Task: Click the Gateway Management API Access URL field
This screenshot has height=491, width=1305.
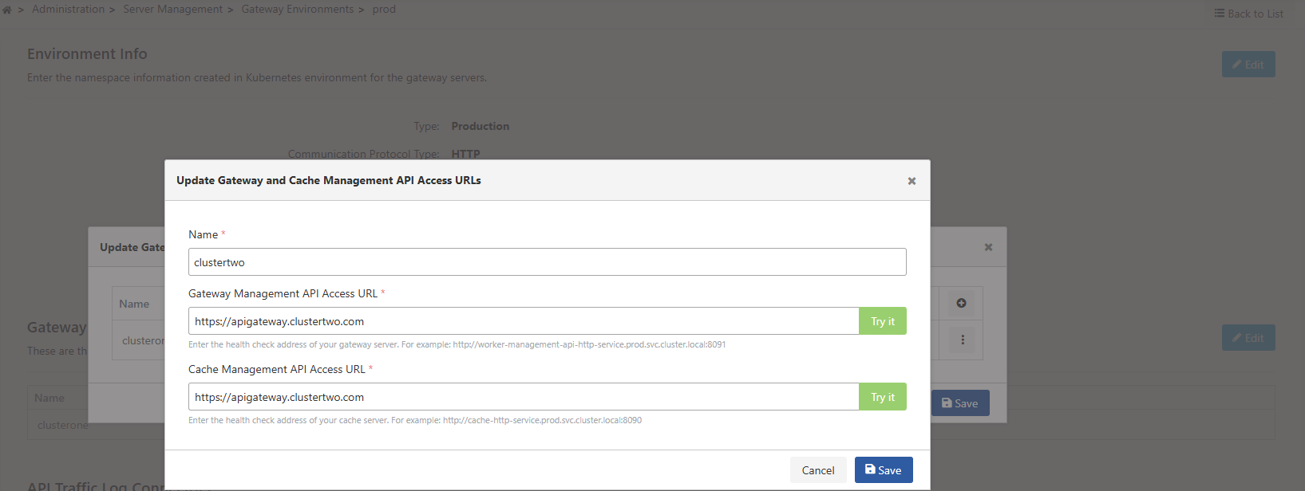Action: tap(523, 321)
